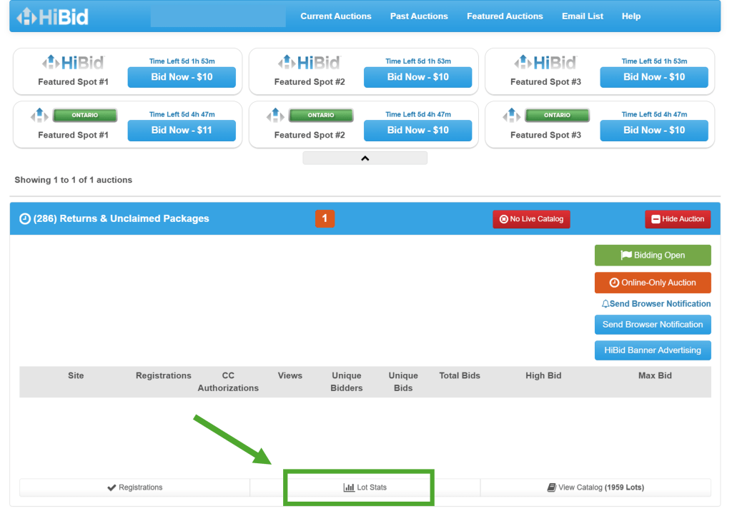732x521 pixels.
Task: Bid $11 on Ontario Featured Spot #1
Action: pos(182,131)
